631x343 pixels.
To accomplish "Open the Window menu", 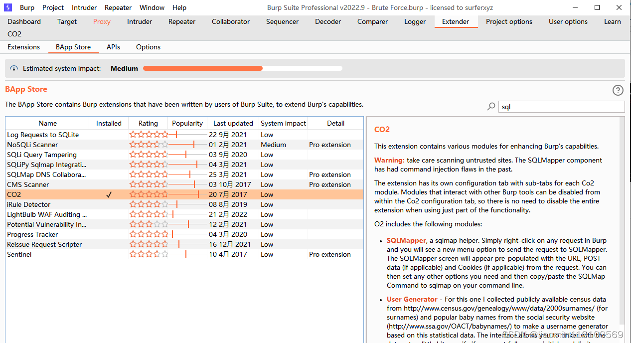I will tap(152, 7).
